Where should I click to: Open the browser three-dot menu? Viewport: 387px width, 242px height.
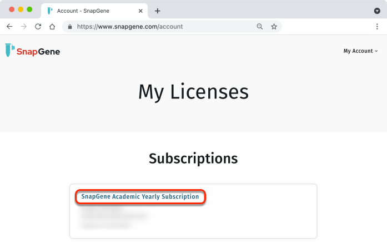377,27
